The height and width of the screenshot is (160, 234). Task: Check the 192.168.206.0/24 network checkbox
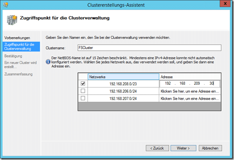click(x=83, y=91)
